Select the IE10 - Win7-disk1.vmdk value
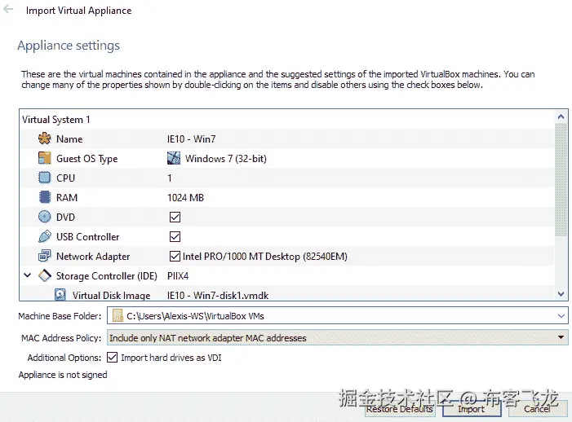 coord(218,295)
